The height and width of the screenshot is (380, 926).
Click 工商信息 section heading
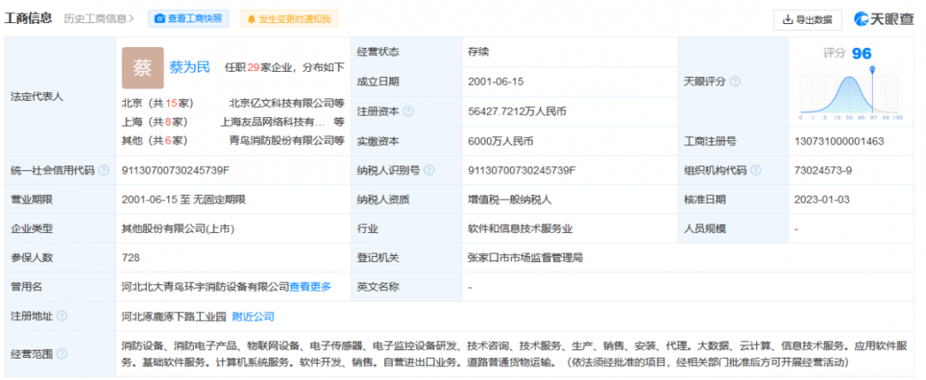click(28, 19)
